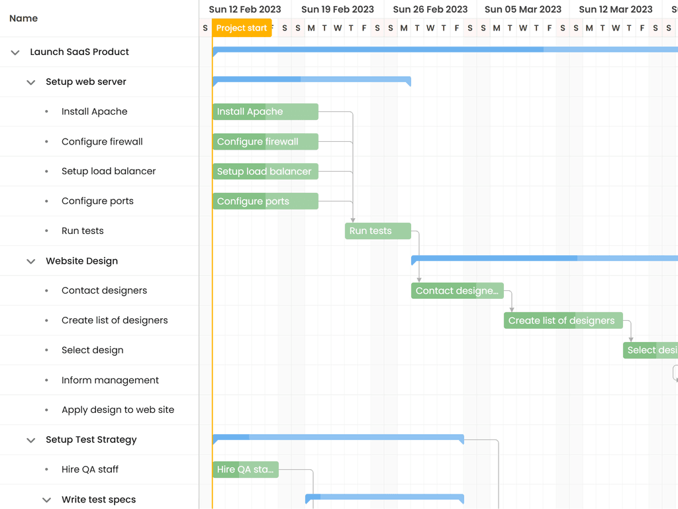Image resolution: width=678 pixels, height=509 pixels.
Task: Select the Install Apache task bar
Action: pos(265,111)
